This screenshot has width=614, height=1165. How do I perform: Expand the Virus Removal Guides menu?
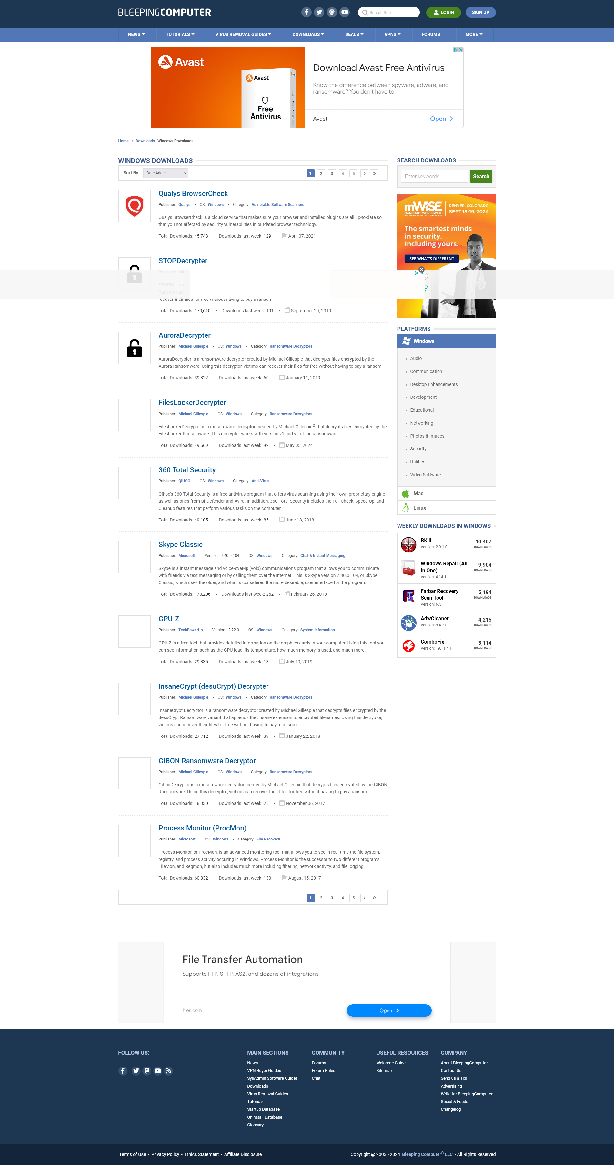(243, 34)
